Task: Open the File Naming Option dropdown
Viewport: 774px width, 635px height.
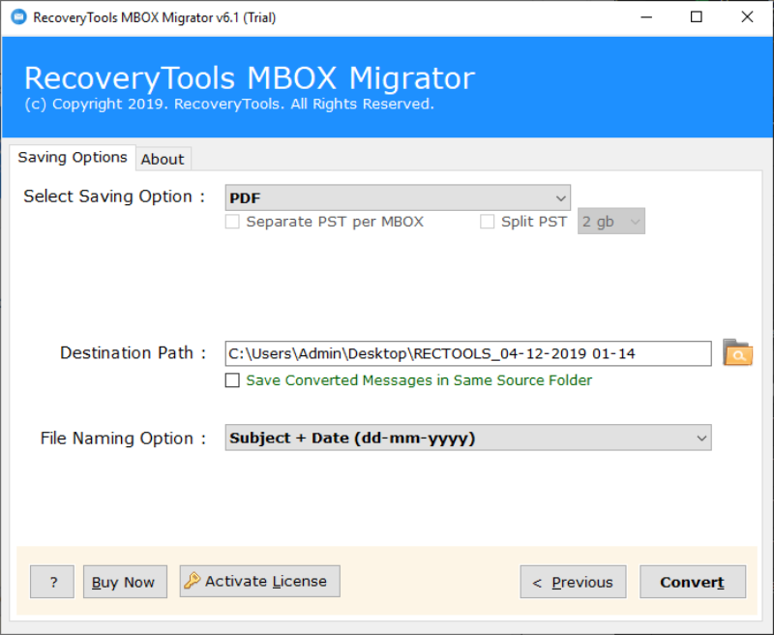Action: (x=468, y=438)
